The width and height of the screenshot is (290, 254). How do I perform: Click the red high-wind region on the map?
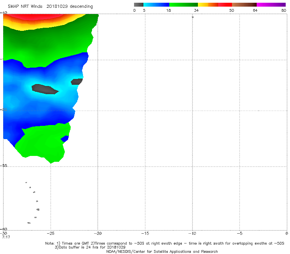(x=35, y=17)
